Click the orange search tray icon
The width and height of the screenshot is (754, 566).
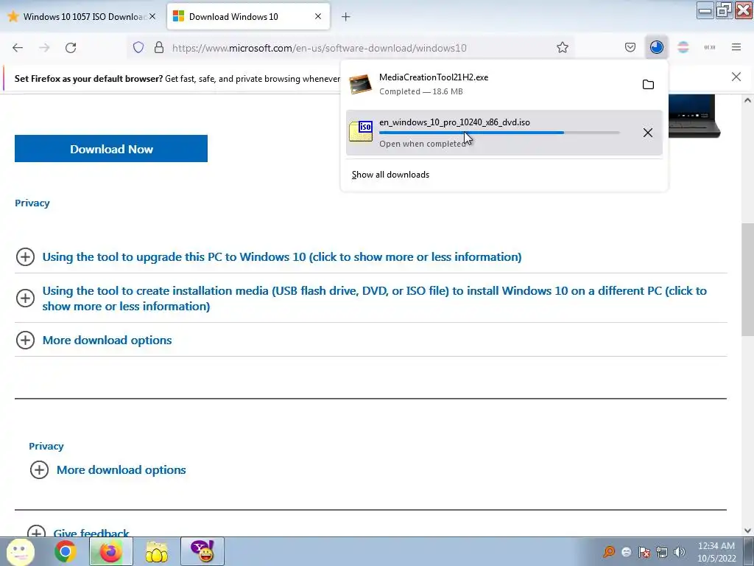(x=609, y=552)
